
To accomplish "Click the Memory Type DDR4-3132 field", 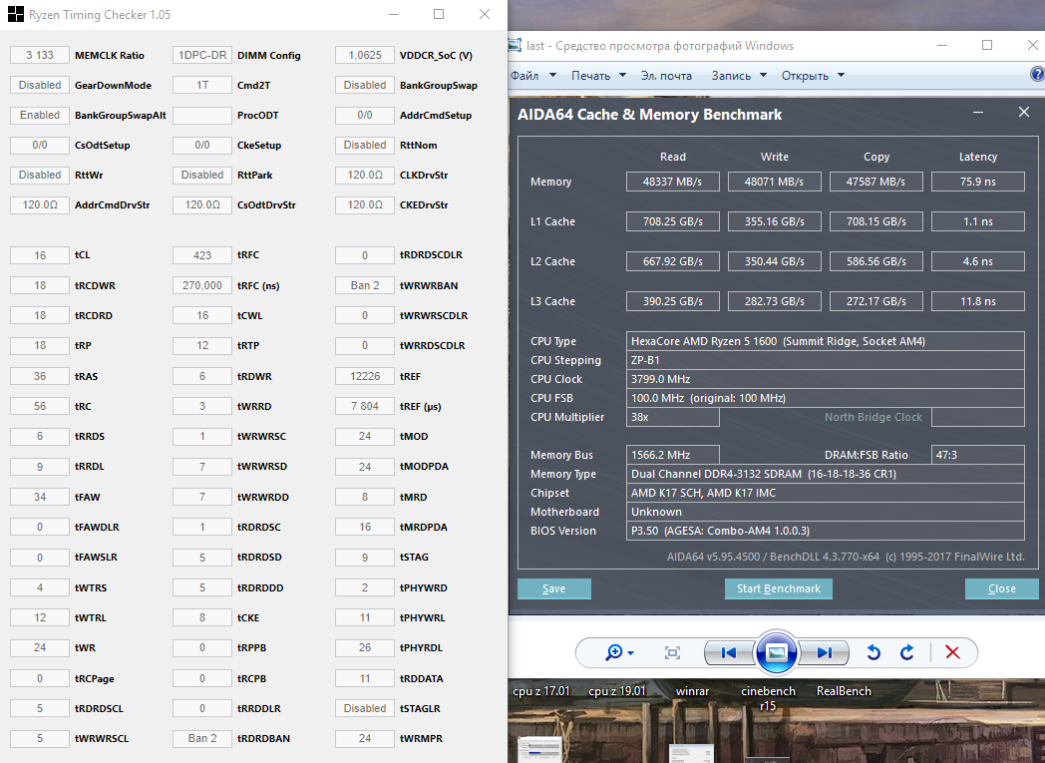I will click(x=825, y=474).
